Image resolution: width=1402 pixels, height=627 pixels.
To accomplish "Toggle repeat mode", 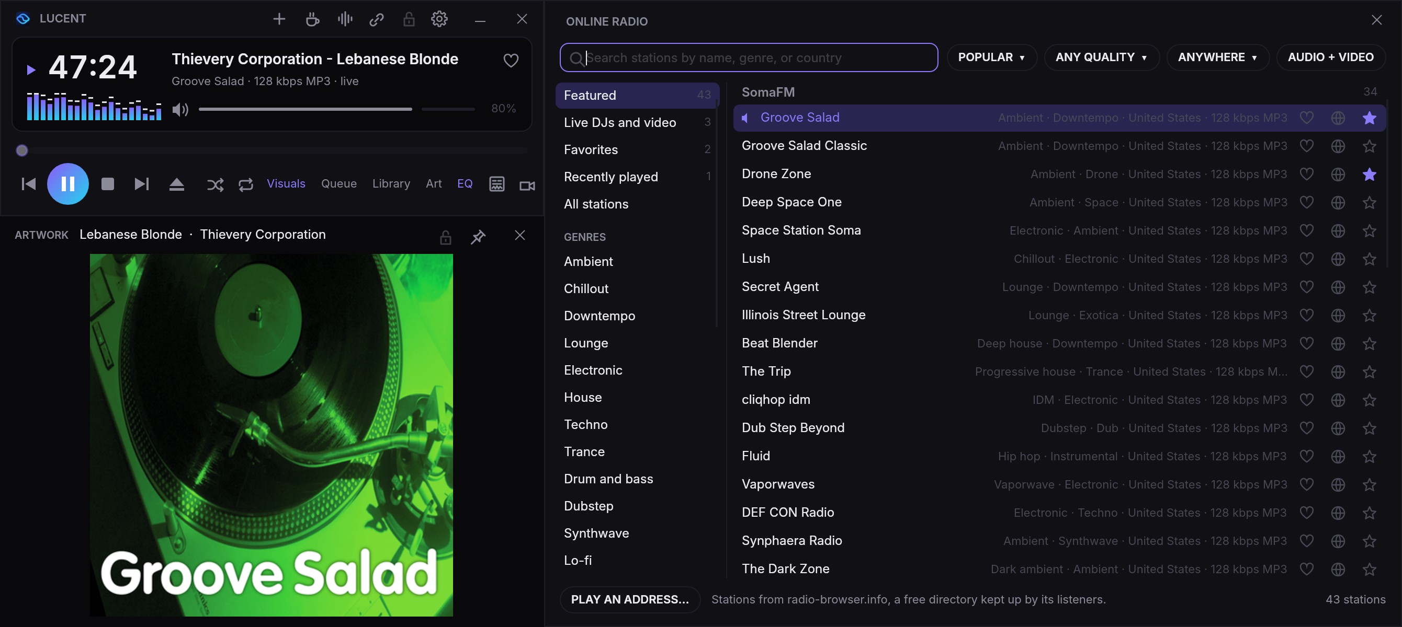I will 246,185.
